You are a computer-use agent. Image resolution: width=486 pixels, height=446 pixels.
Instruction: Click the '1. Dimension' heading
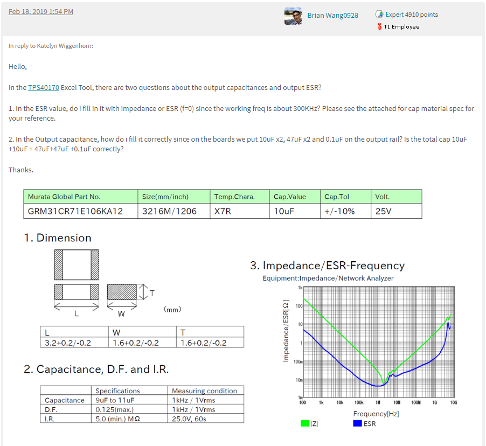point(58,238)
